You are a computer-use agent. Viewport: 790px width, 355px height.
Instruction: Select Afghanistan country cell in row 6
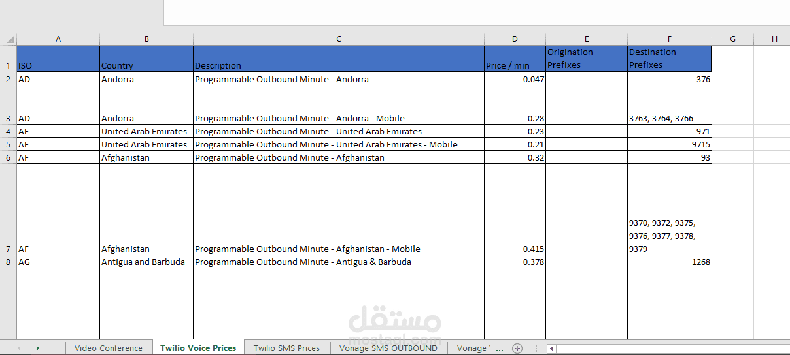pyautogui.click(x=146, y=157)
